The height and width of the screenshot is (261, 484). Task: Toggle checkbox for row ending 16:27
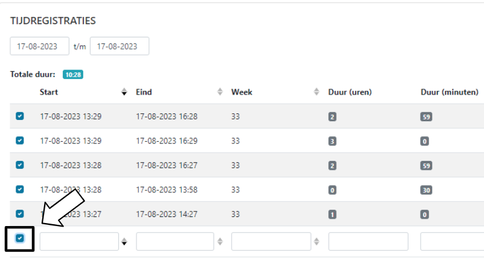pos(20,165)
